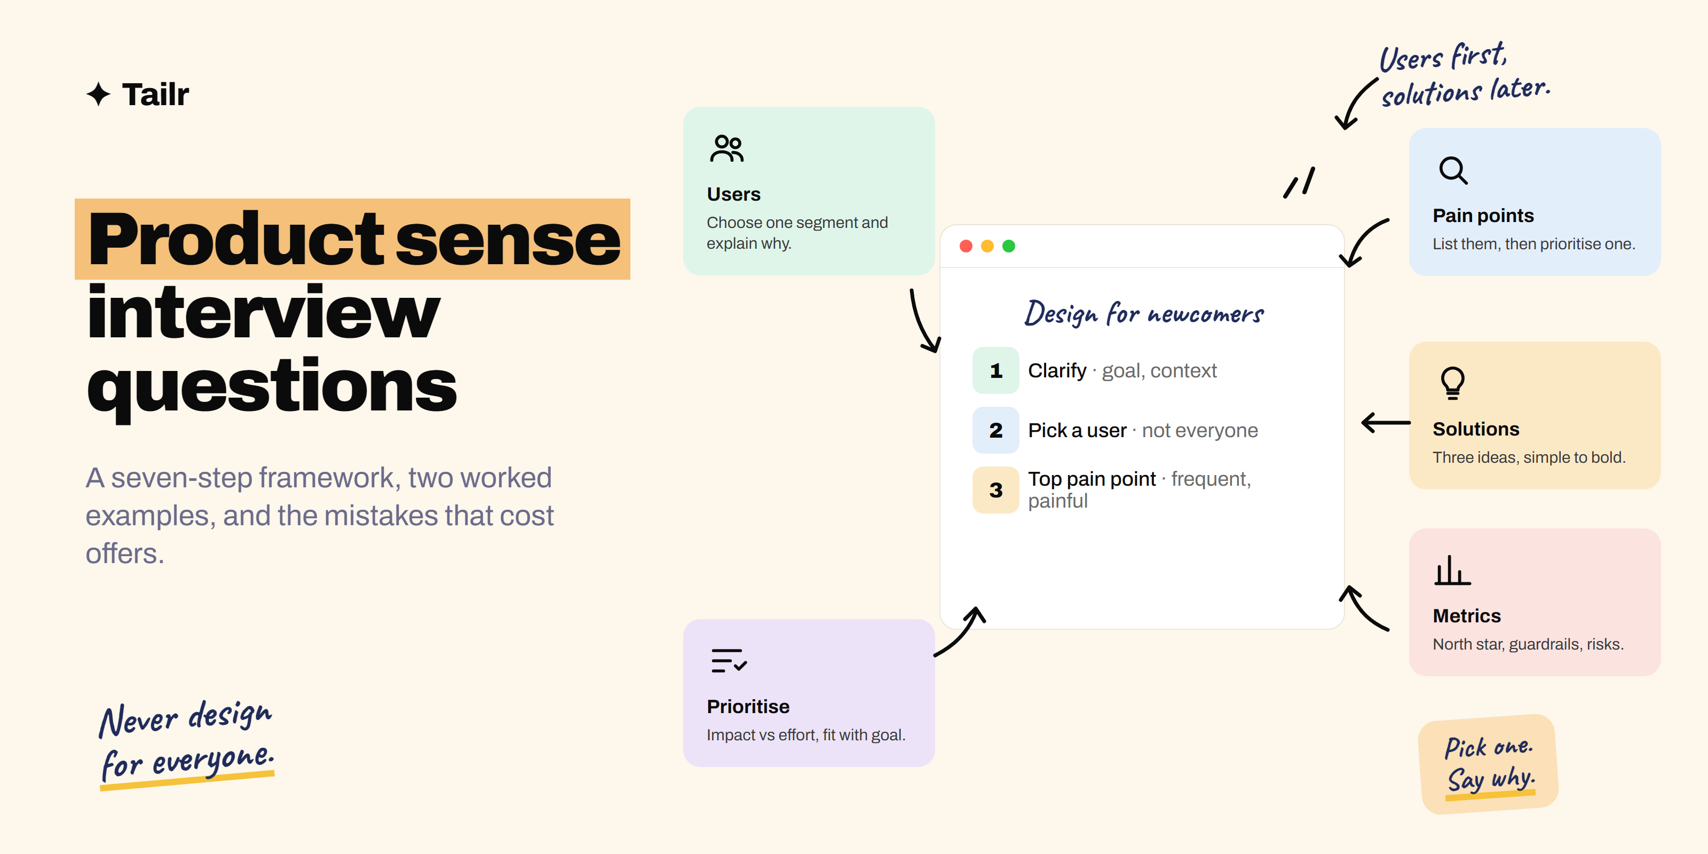The height and width of the screenshot is (854, 1708).
Task: Select step number 3 badge
Action: tap(995, 489)
